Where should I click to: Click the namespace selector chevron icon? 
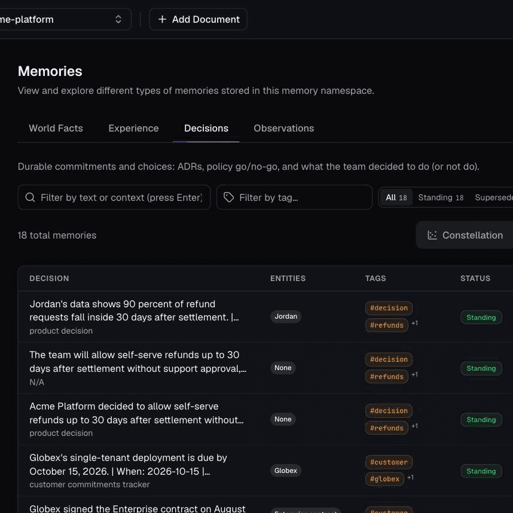(x=118, y=19)
